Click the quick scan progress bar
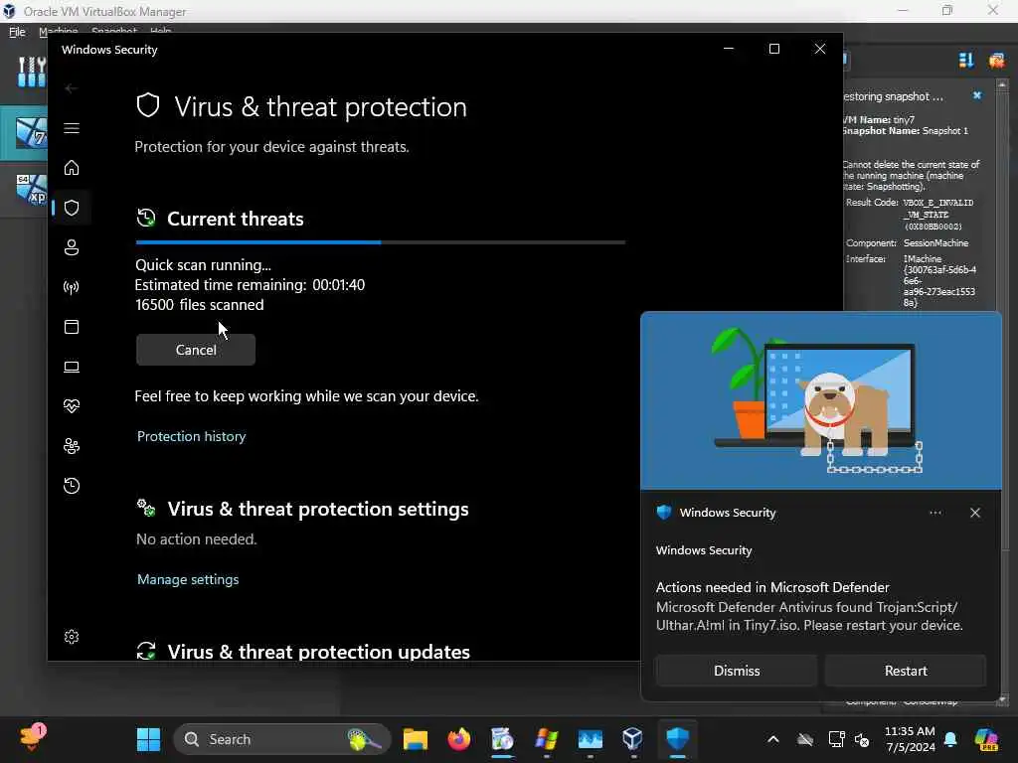This screenshot has height=763, width=1018. point(381,242)
